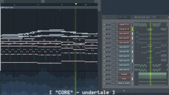Screen dimensions: 169x95
Task: Click the playlist scroll left arrow
Action: pyautogui.click(x=2, y=1)
